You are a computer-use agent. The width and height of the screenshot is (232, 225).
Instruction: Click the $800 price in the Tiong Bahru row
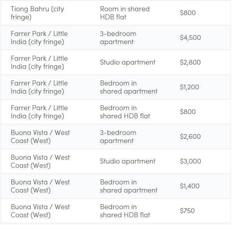pyautogui.click(x=188, y=13)
